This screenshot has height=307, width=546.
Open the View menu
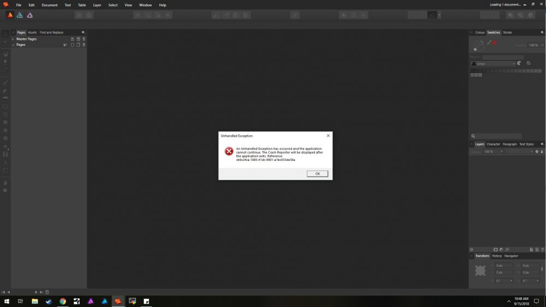coord(128,5)
